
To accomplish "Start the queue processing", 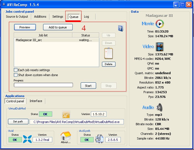I will [88, 86].
